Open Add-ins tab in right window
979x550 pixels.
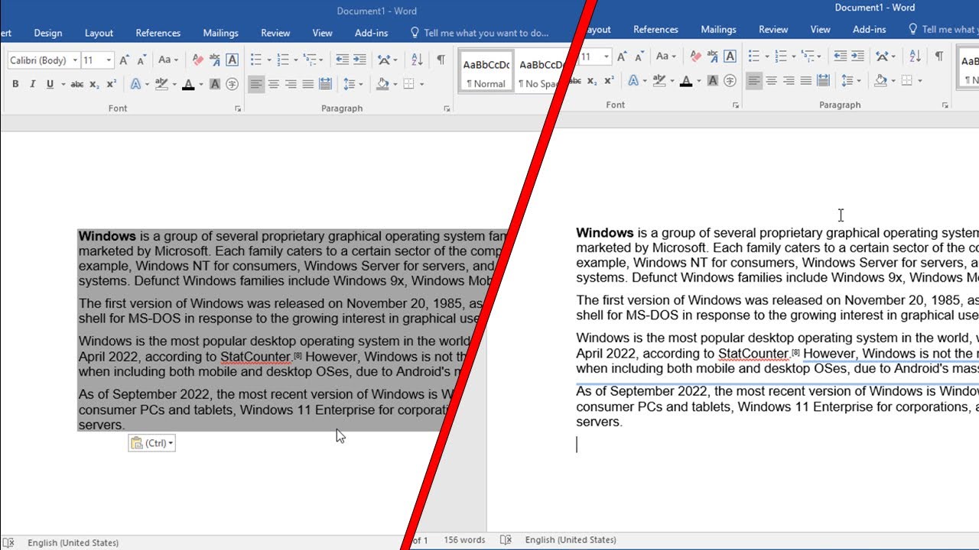click(869, 30)
